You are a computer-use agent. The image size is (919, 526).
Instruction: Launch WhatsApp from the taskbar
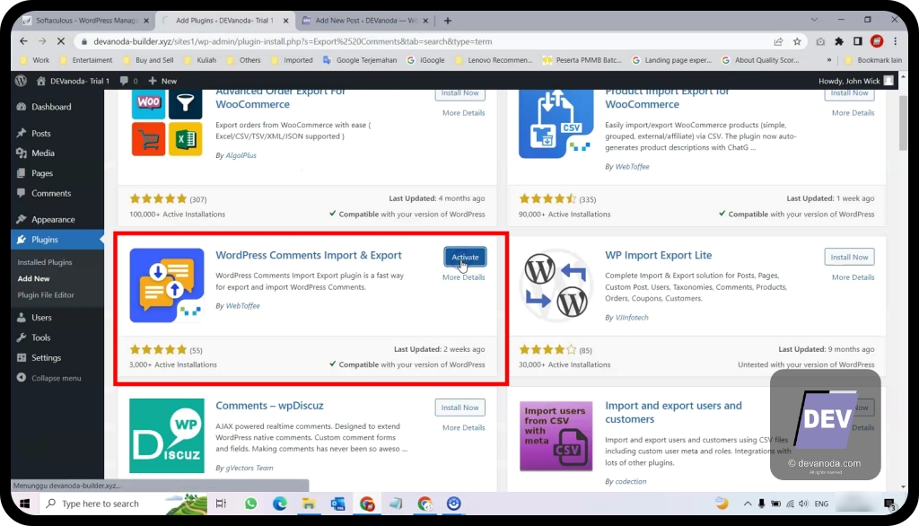tap(251, 504)
